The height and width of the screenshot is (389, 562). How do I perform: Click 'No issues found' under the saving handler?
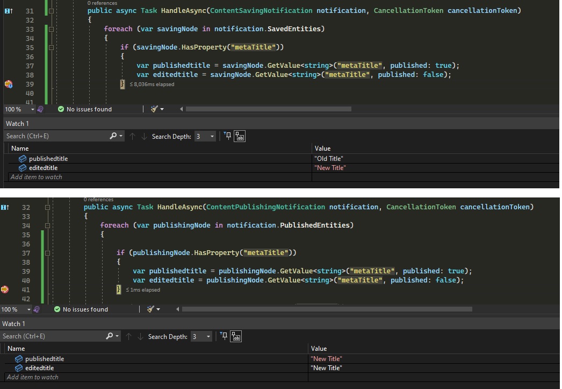click(x=89, y=109)
